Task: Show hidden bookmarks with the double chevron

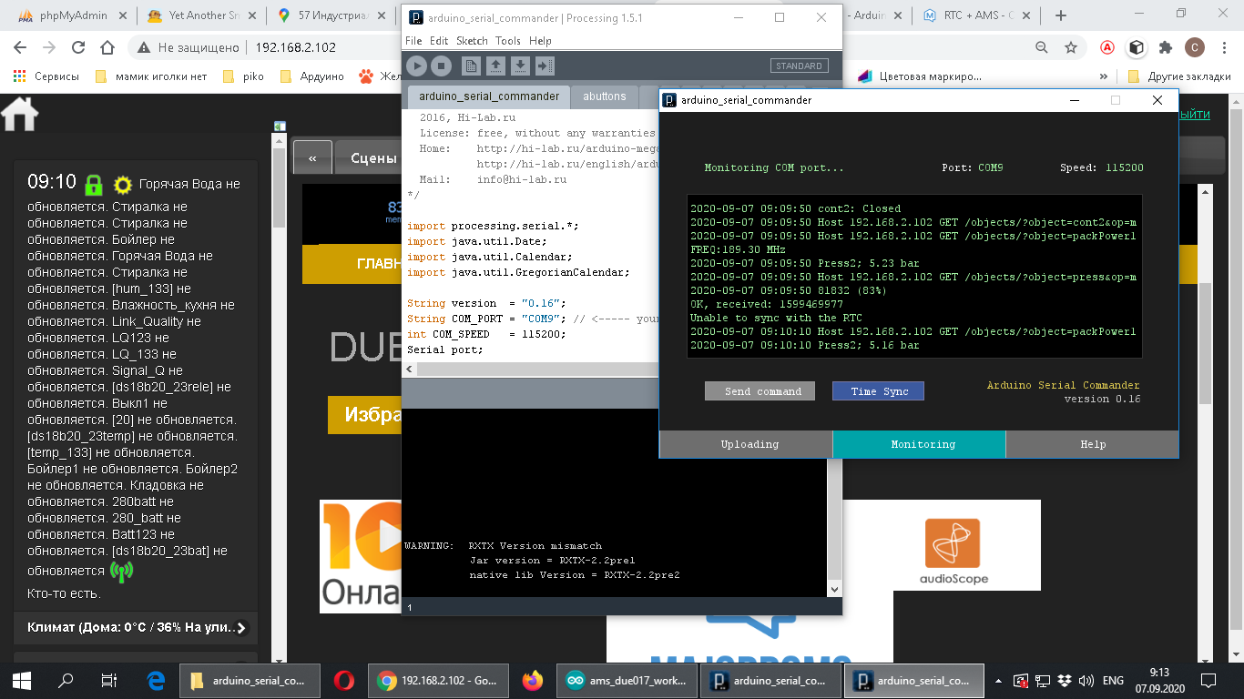Action: click(1104, 76)
